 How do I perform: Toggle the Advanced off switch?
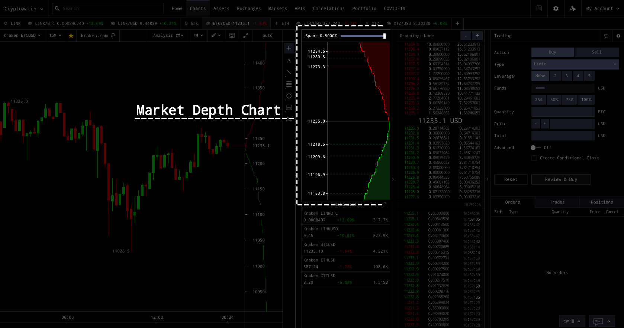535,147
